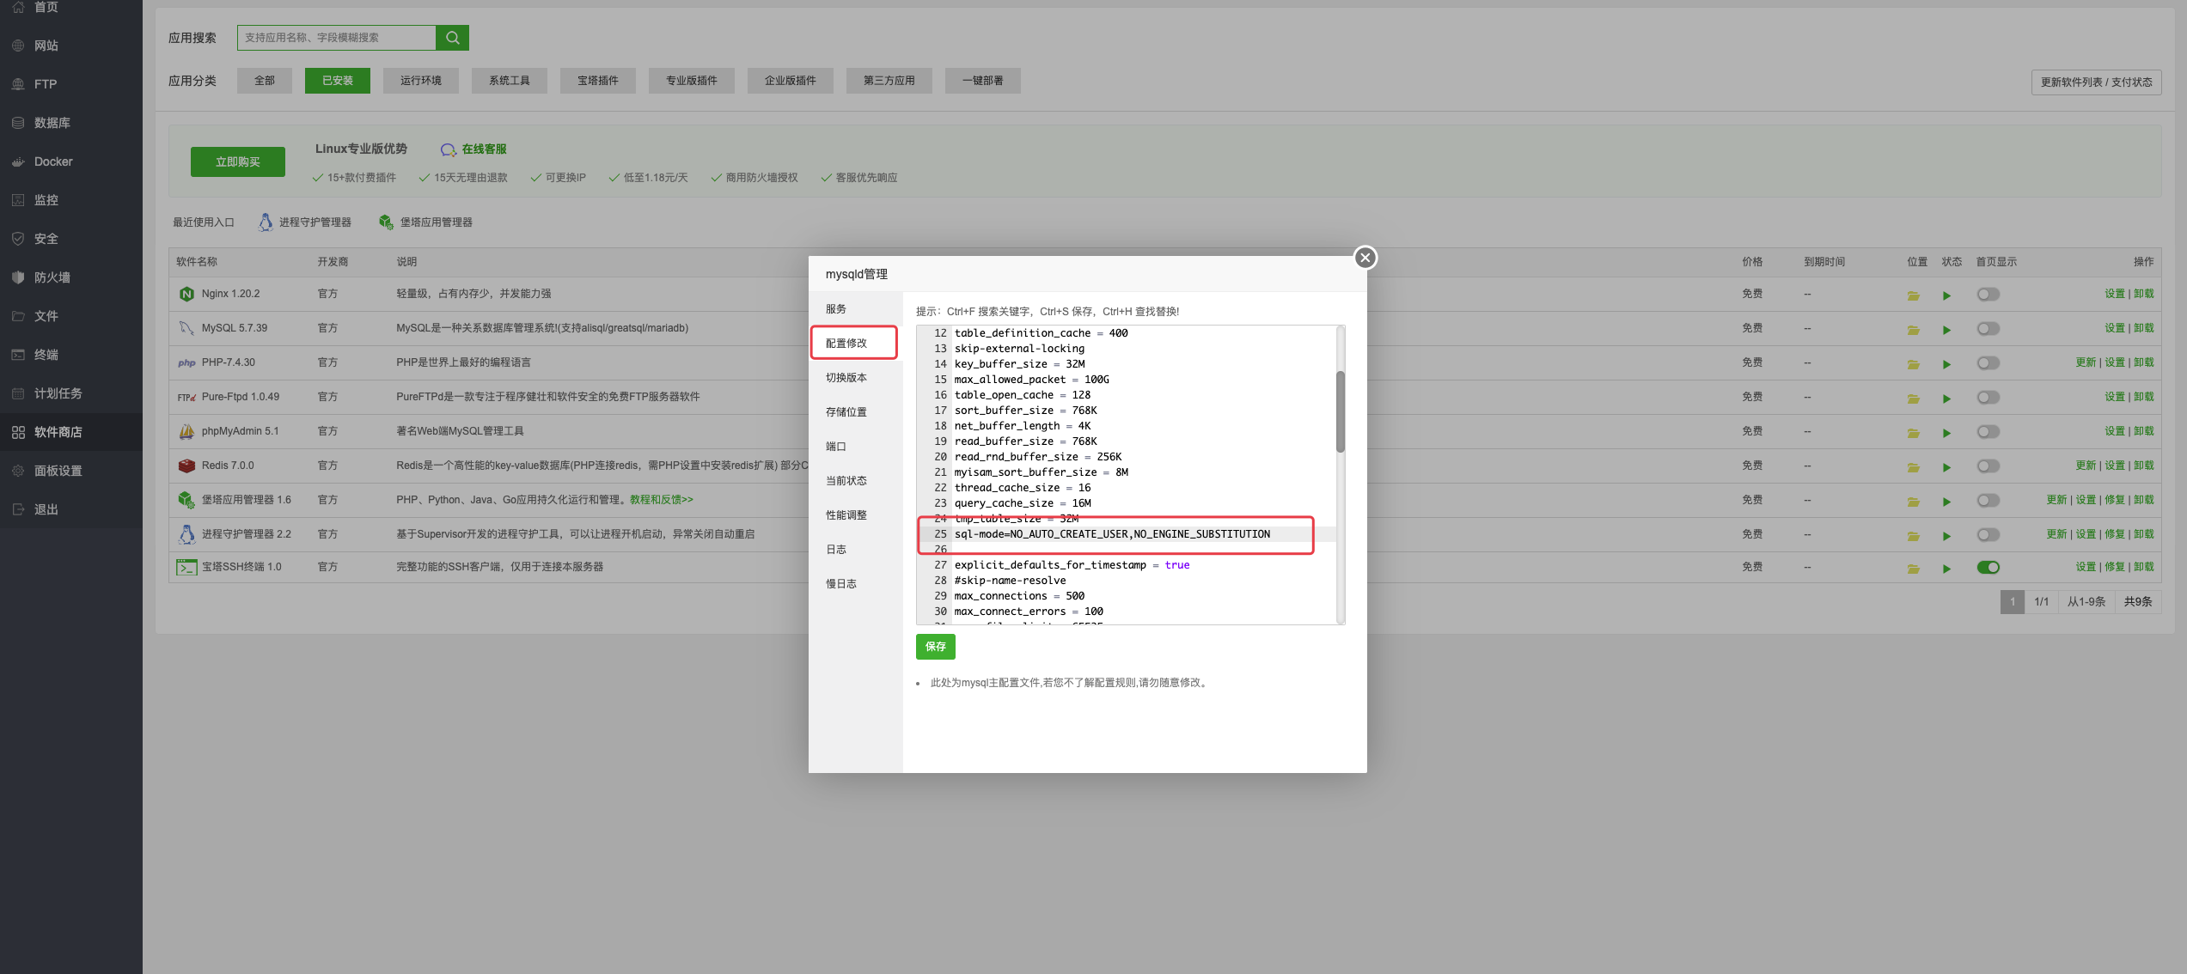Open Nginx install directory via folder icon
The image size is (2187, 974).
point(1913,294)
